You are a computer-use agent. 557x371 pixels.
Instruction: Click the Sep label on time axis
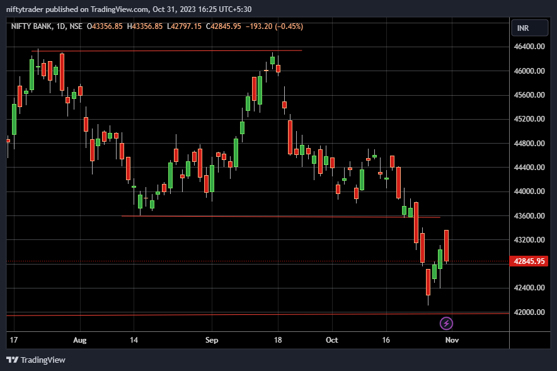click(212, 340)
